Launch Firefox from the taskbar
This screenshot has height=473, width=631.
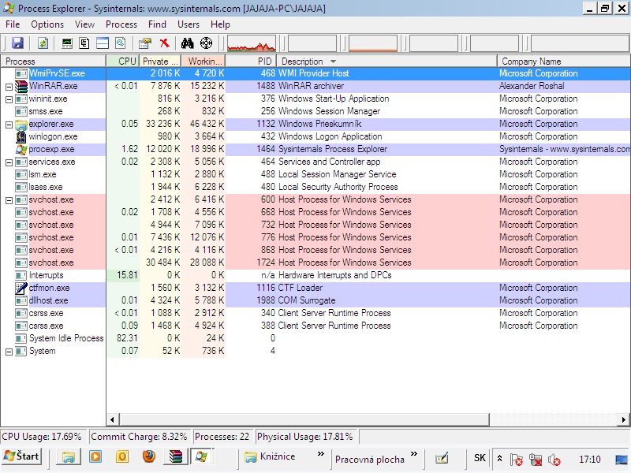[x=149, y=456]
